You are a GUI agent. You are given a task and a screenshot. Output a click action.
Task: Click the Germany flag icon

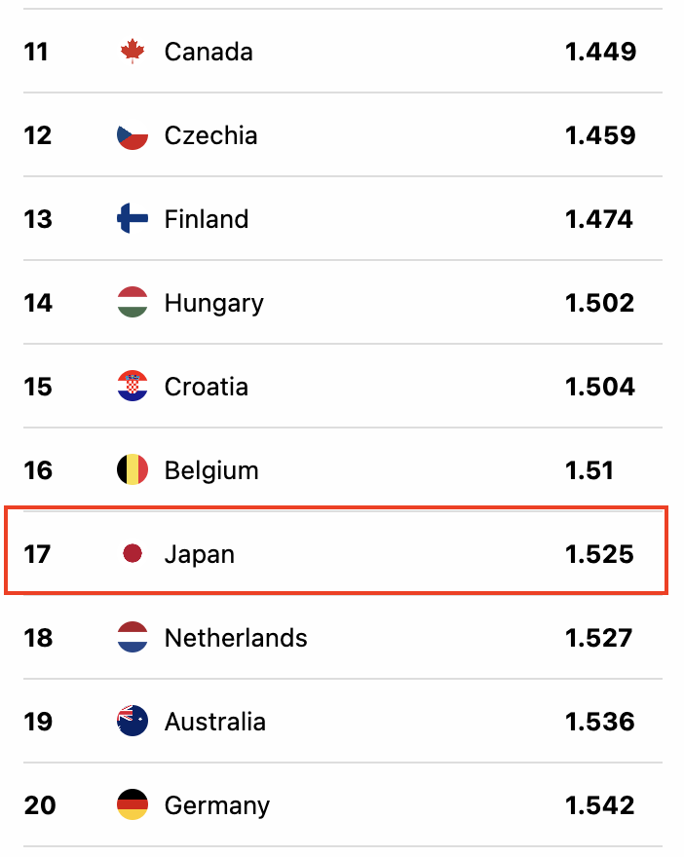(133, 805)
